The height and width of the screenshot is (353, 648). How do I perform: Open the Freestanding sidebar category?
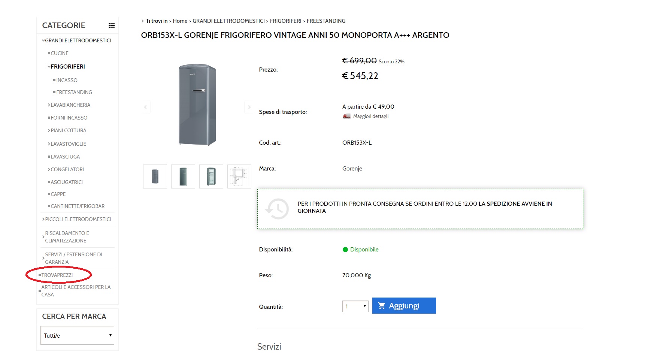click(74, 92)
